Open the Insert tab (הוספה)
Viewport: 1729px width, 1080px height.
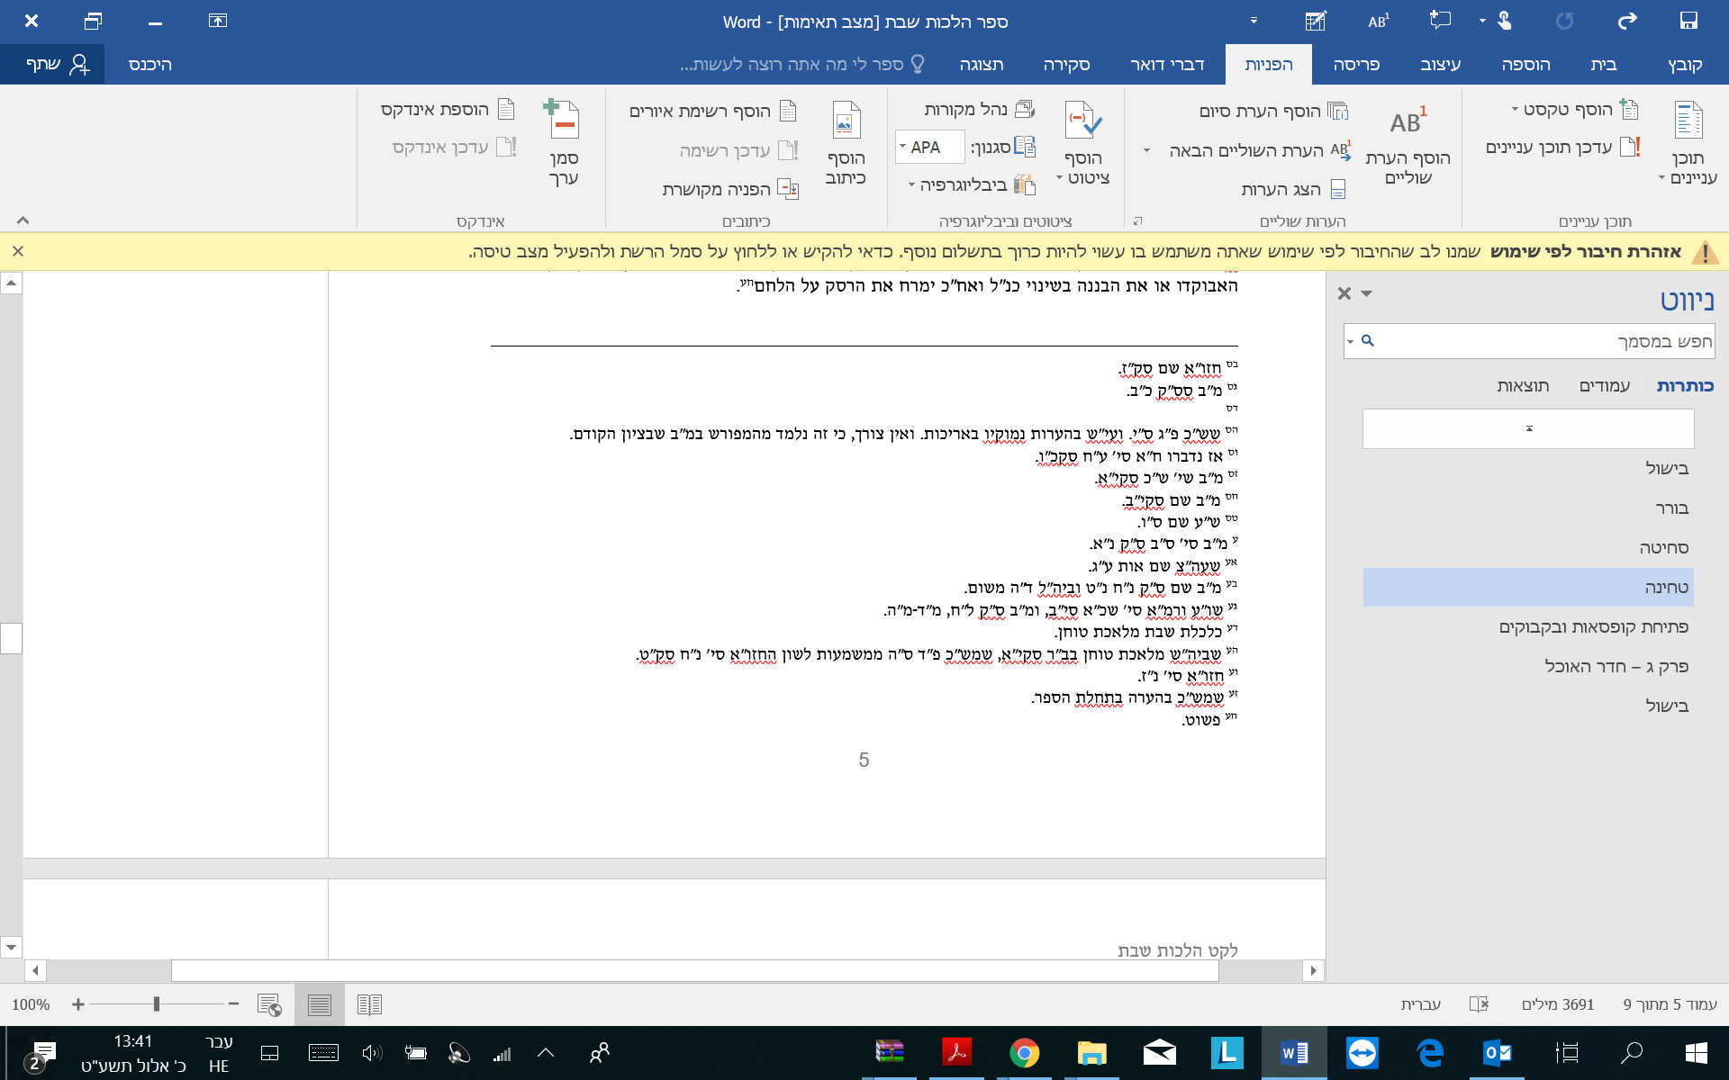pos(1525,64)
